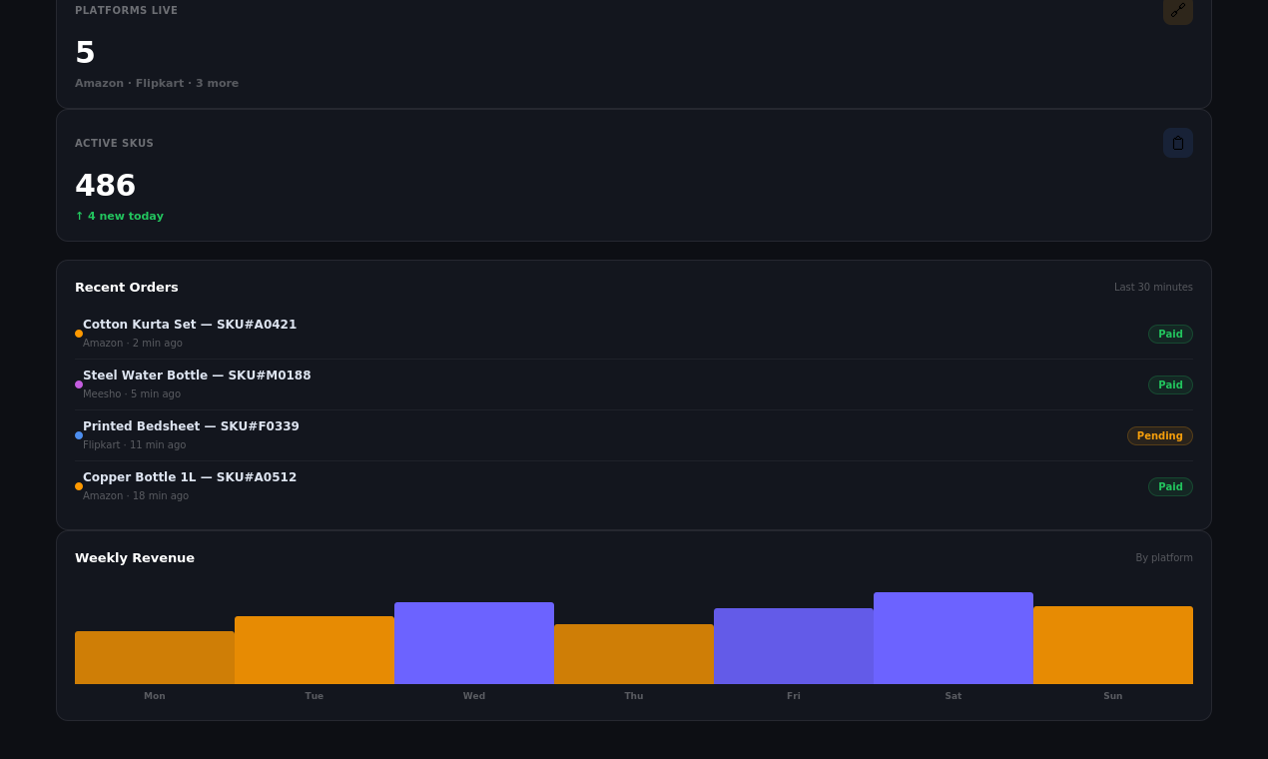The height and width of the screenshot is (759, 1268).
Task: Click 'Amazon · 2 min ago' subtext
Action: click(133, 343)
